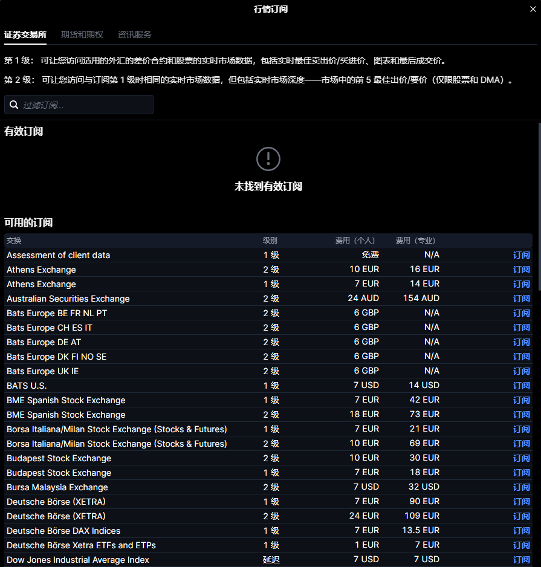Image resolution: width=541 pixels, height=567 pixels.
Task: Subscribe to Bats Europe CH ES IT
Action: (x=522, y=328)
